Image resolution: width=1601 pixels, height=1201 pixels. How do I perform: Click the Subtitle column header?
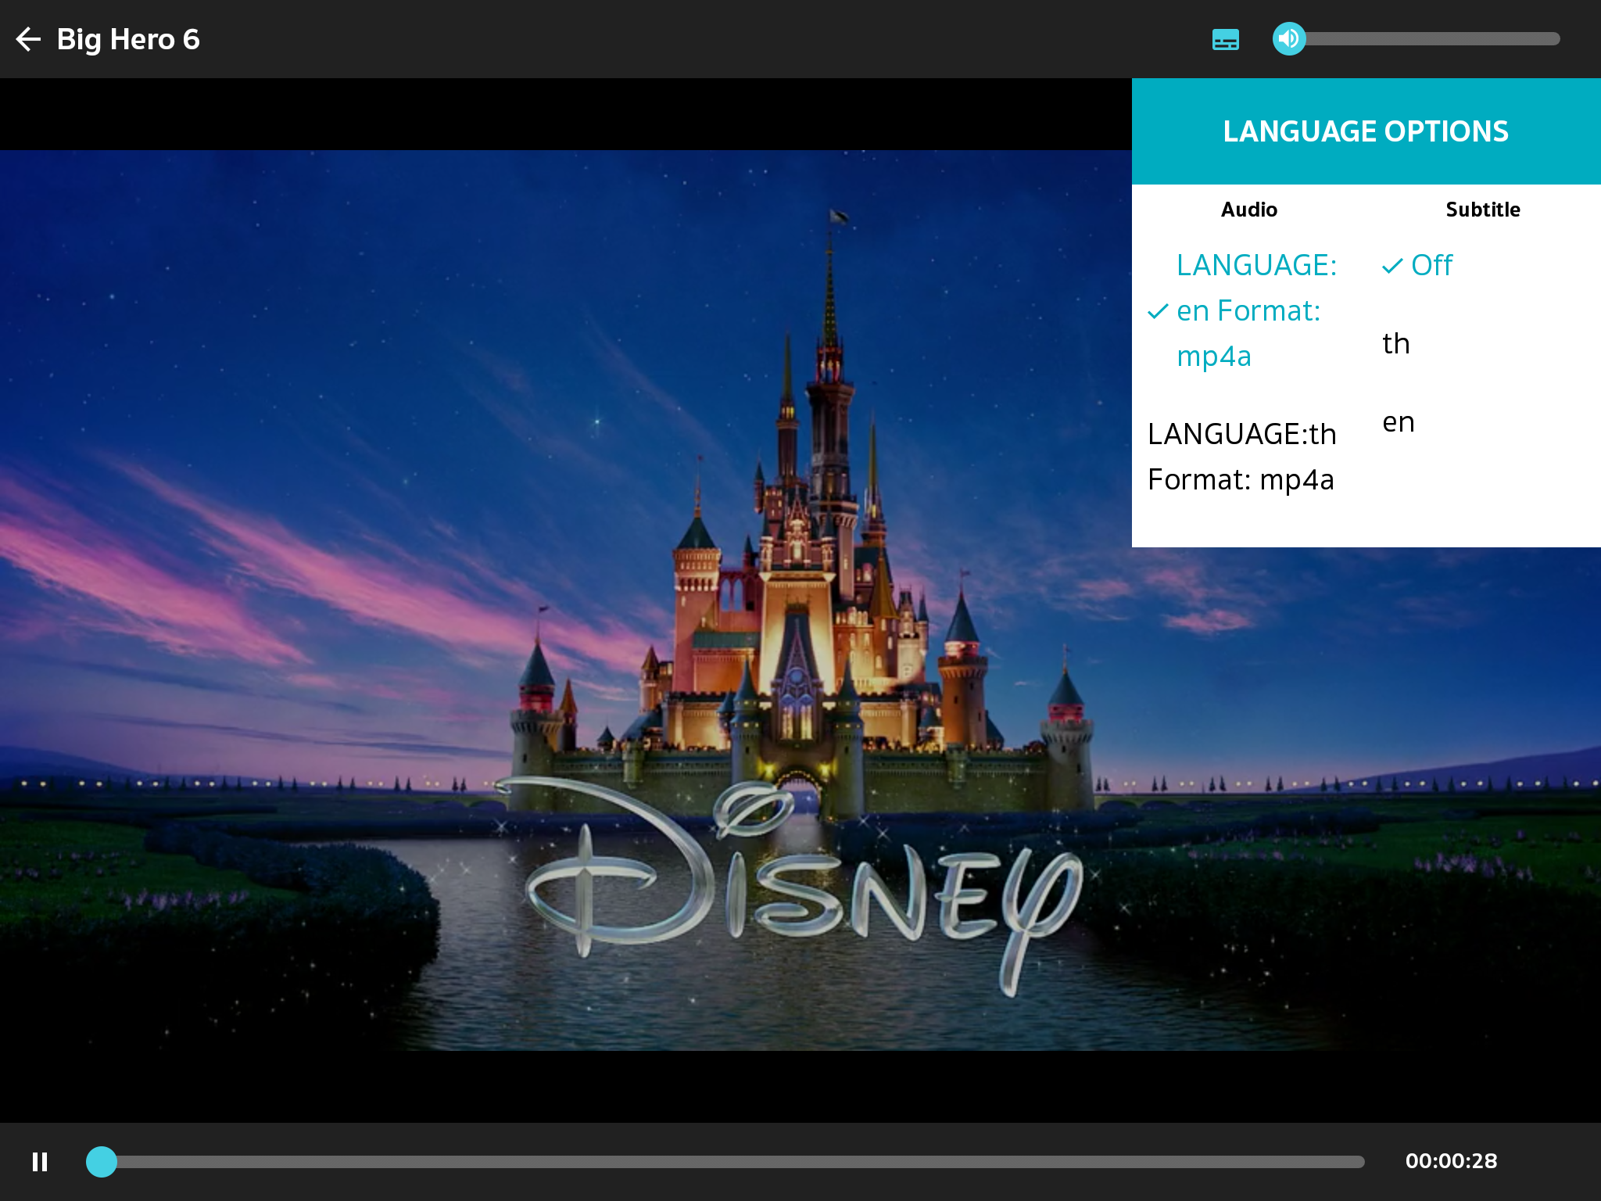coord(1483,210)
